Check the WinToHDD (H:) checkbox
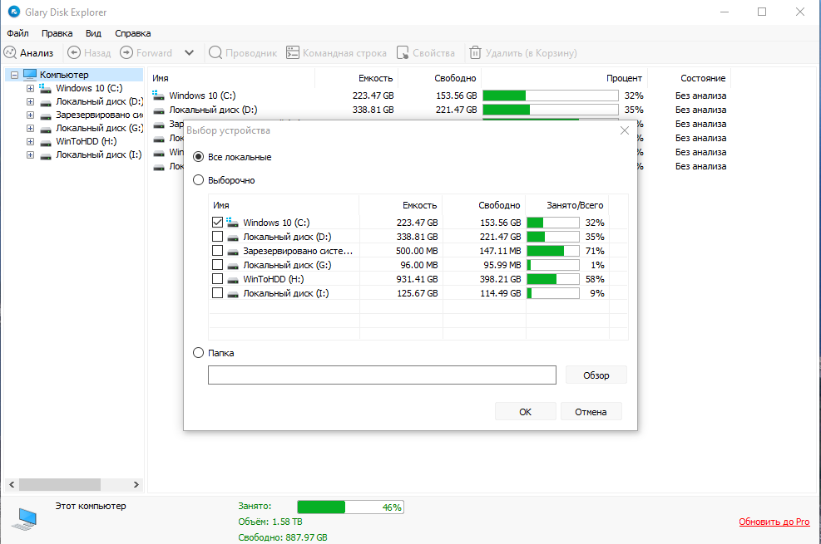This screenshot has height=544, width=821. 217,278
